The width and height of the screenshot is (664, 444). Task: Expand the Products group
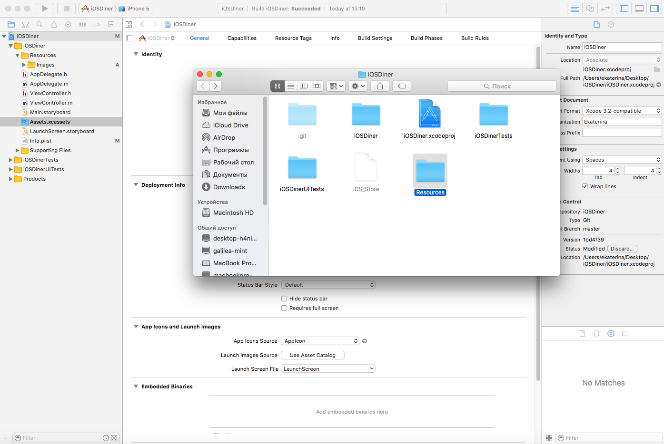[x=11, y=179]
